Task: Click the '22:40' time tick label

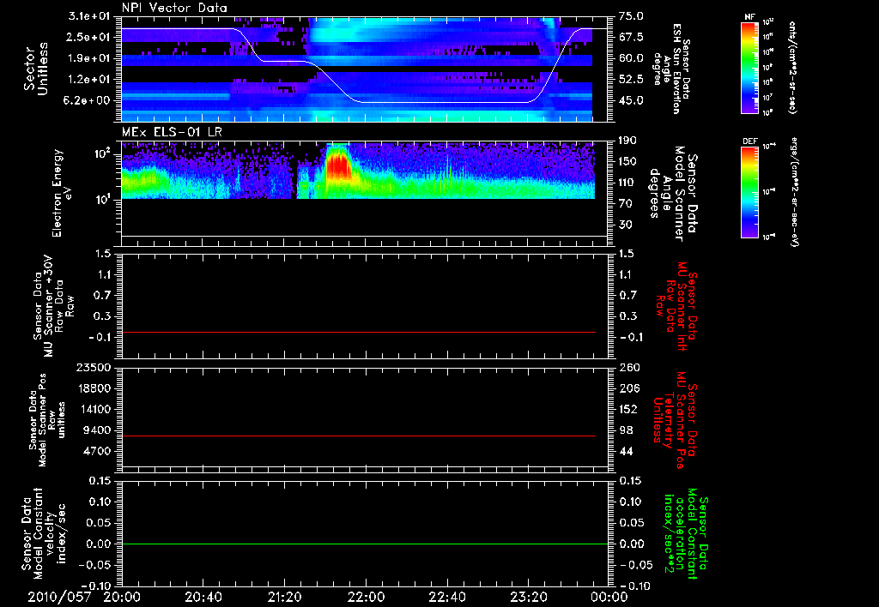Action: pos(447,597)
